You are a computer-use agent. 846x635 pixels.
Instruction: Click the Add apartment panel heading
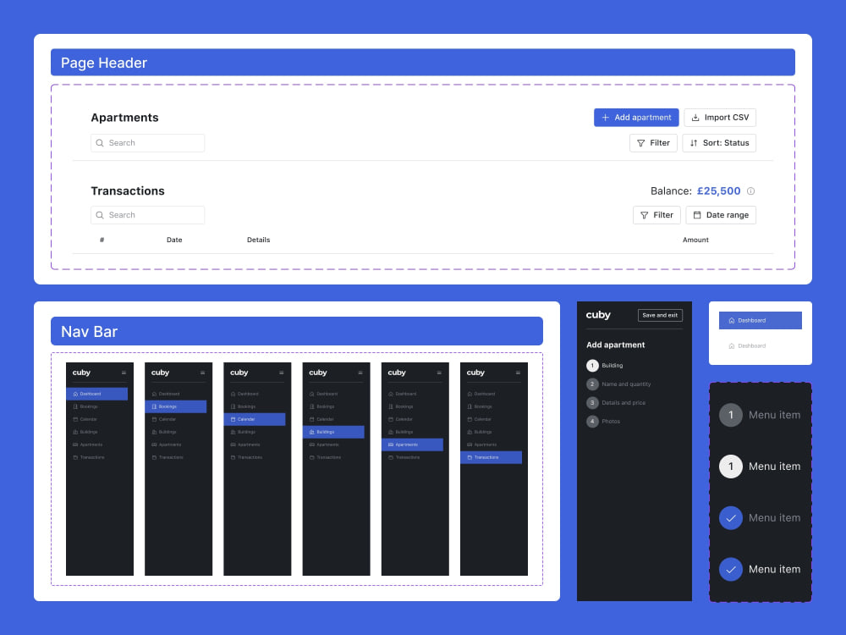pos(616,345)
